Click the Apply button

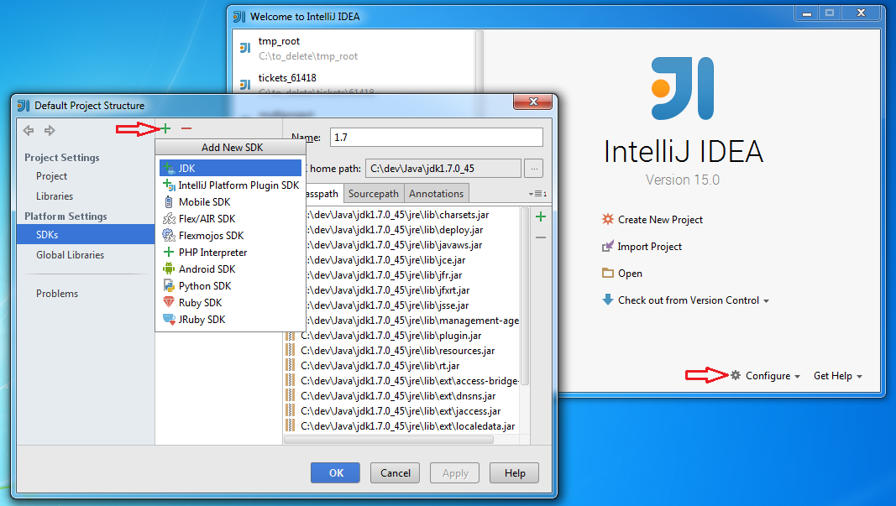[455, 473]
